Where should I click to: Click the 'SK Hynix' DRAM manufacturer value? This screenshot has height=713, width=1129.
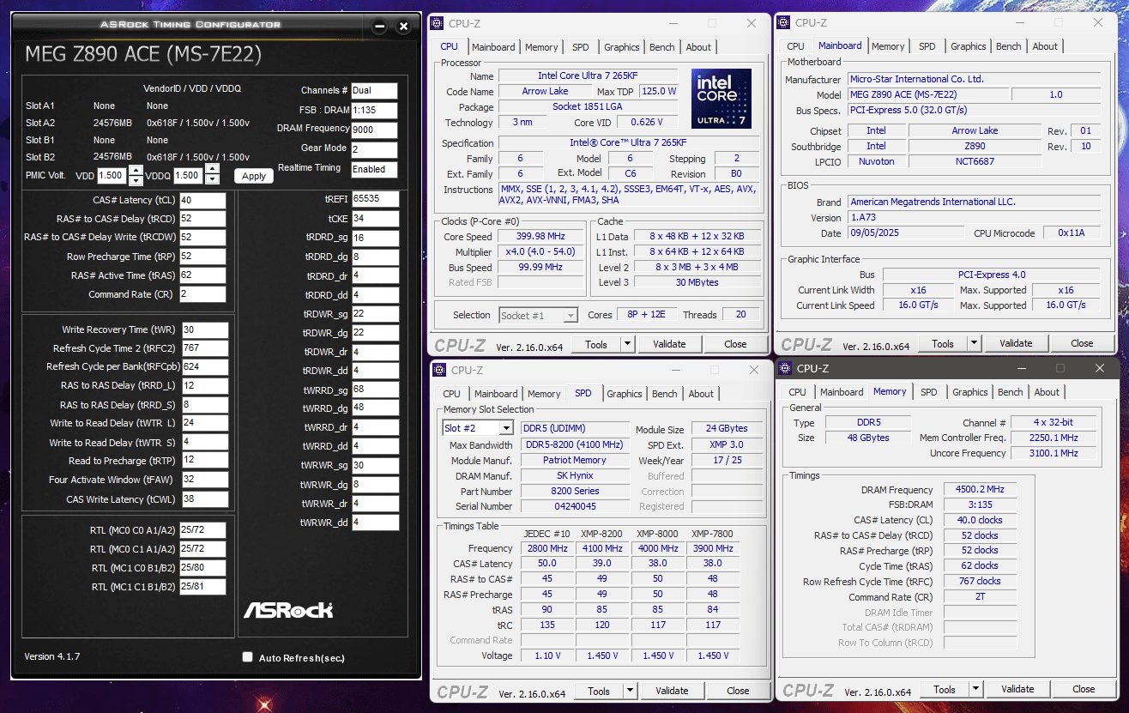click(x=574, y=475)
